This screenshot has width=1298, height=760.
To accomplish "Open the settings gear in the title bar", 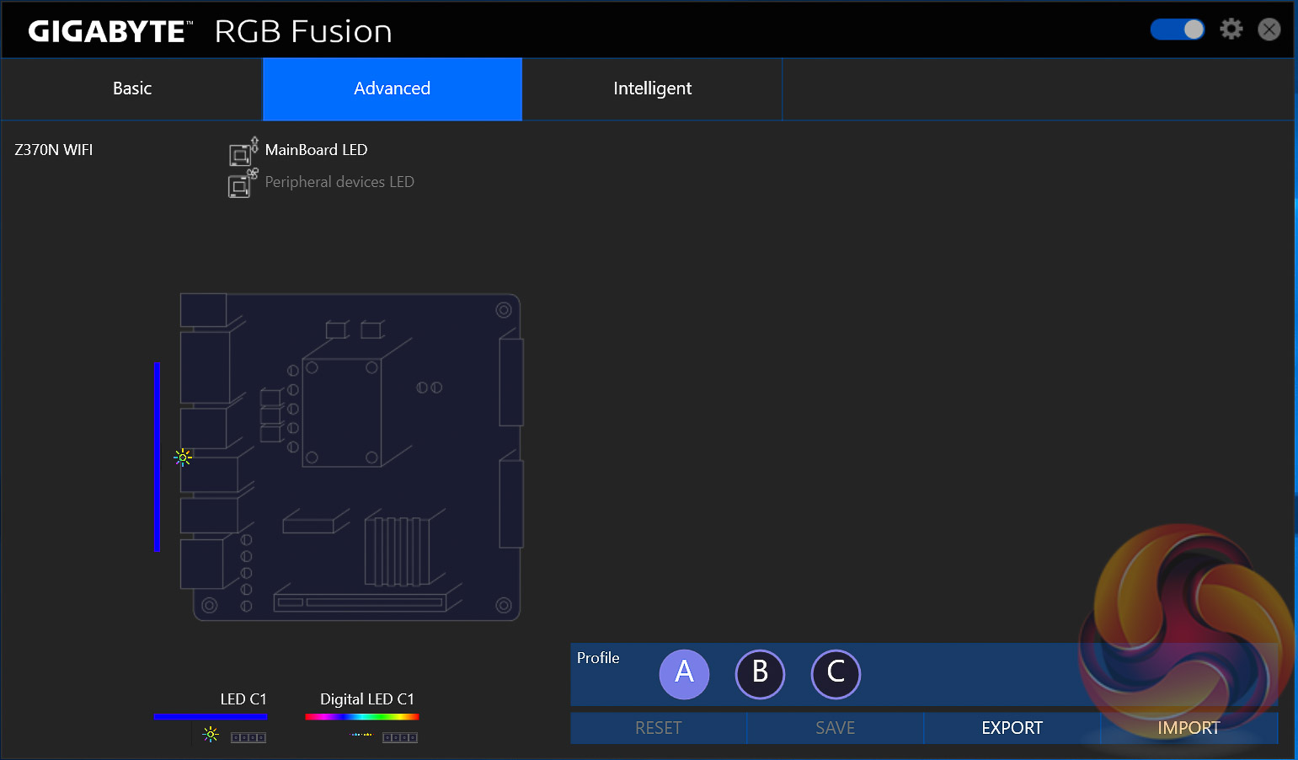I will 1231,29.
